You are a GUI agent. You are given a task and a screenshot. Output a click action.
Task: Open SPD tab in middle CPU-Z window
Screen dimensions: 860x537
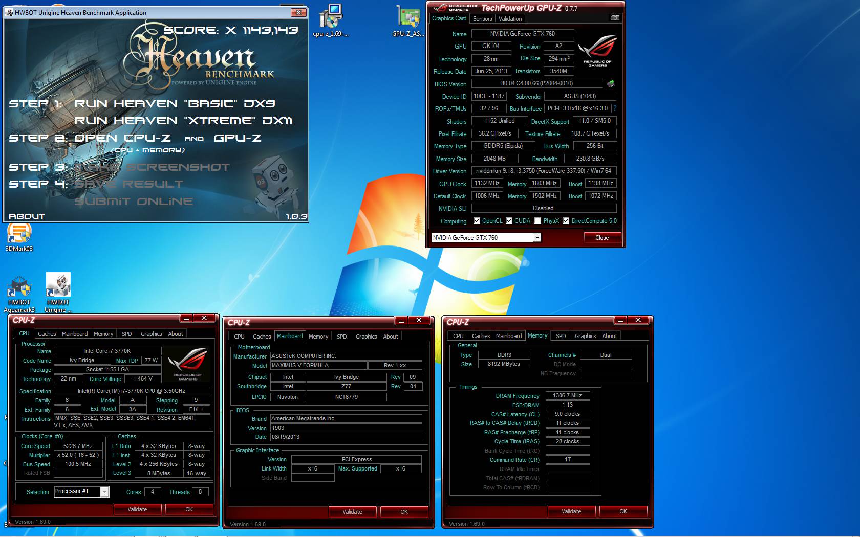pyautogui.click(x=342, y=337)
